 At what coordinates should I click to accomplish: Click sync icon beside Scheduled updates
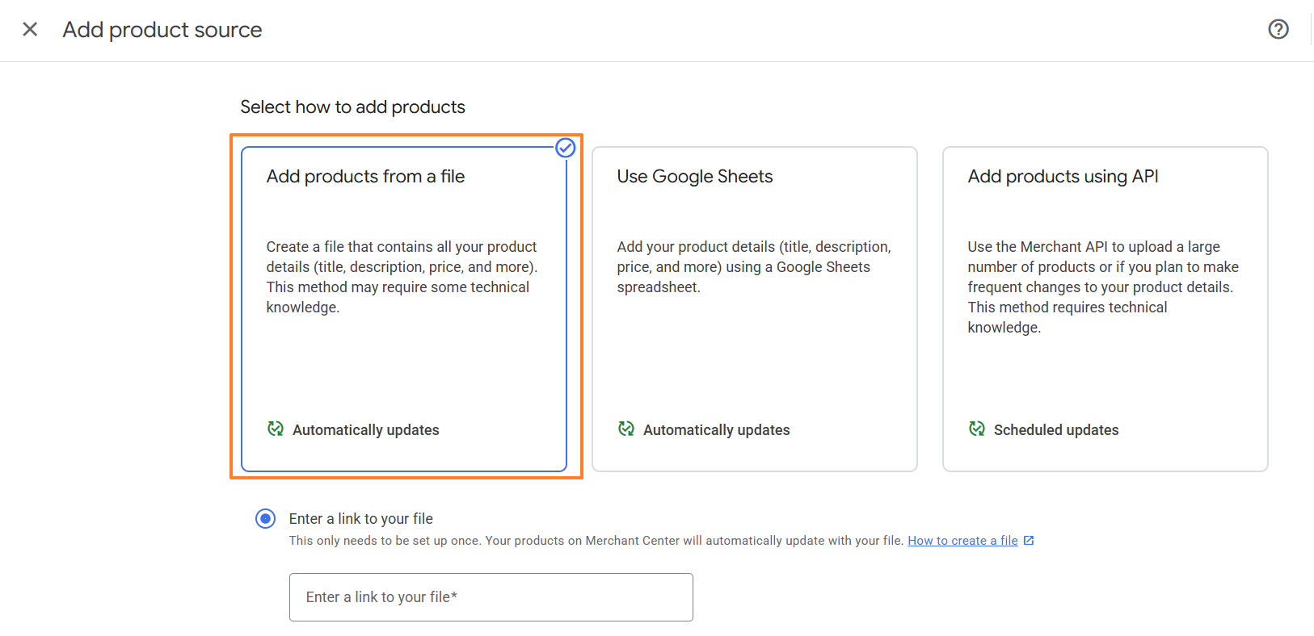tap(977, 429)
